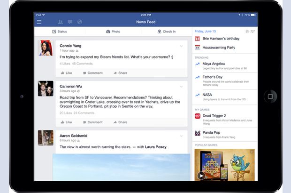291x193 pixels.
Task: Tap audience icon beside Aaron's 6 hours ago
Action: pyautogui.click(x=78, y=141)
